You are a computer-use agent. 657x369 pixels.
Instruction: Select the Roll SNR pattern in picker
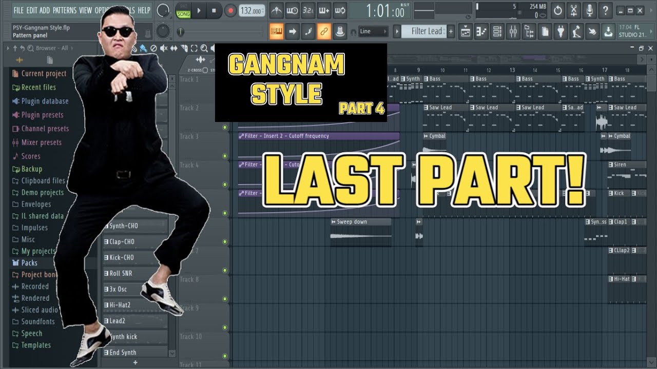point(135,273)
